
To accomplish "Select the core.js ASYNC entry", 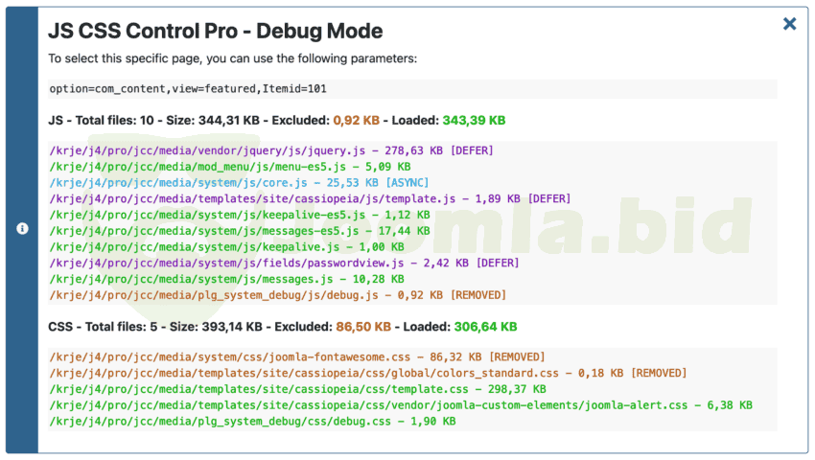I will (x=239, y=182).
